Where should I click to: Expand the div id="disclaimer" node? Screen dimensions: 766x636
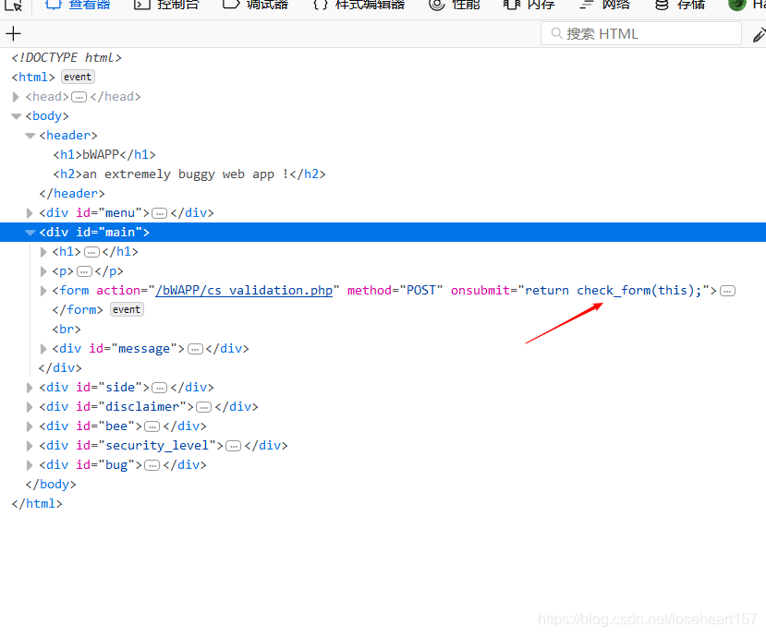click(x=30, y=407)
